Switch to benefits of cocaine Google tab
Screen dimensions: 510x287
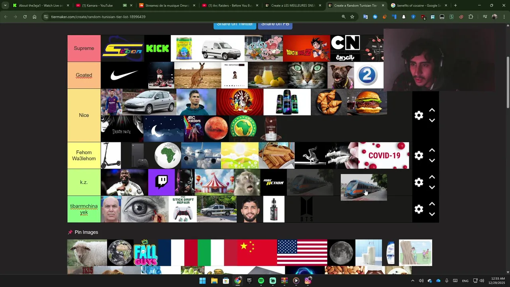pyautogui.click(x=419, y=6)
